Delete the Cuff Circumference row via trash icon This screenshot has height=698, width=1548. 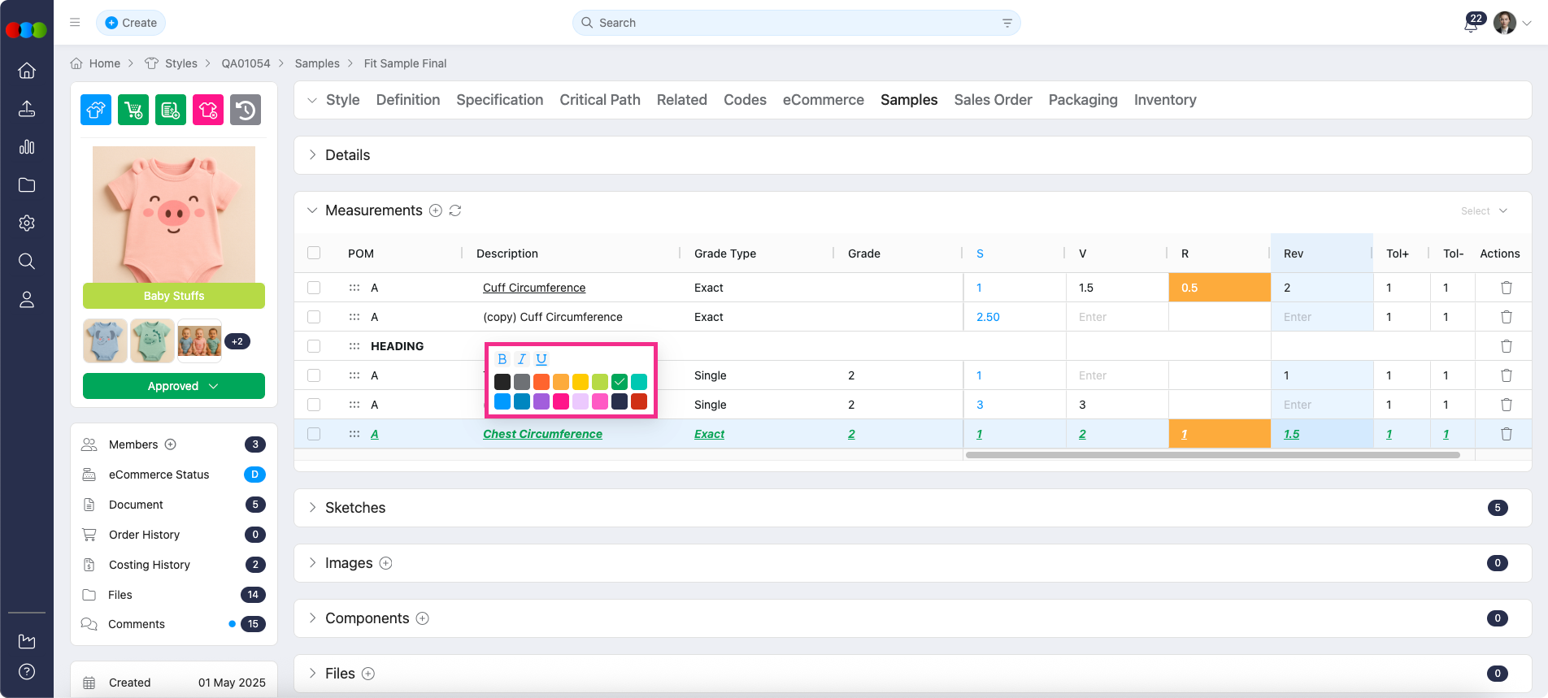pyautogui.click(x=1506, y=288)
